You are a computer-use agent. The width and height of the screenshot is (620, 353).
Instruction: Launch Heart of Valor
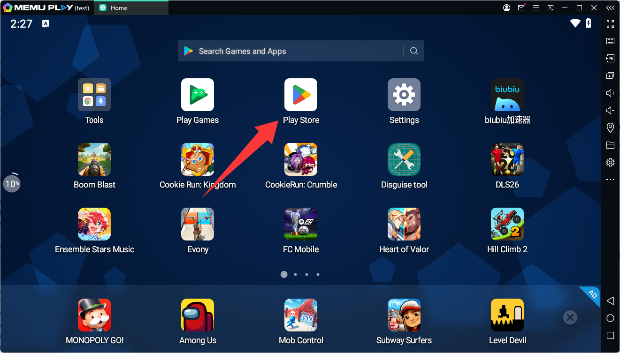click(404, 224)
